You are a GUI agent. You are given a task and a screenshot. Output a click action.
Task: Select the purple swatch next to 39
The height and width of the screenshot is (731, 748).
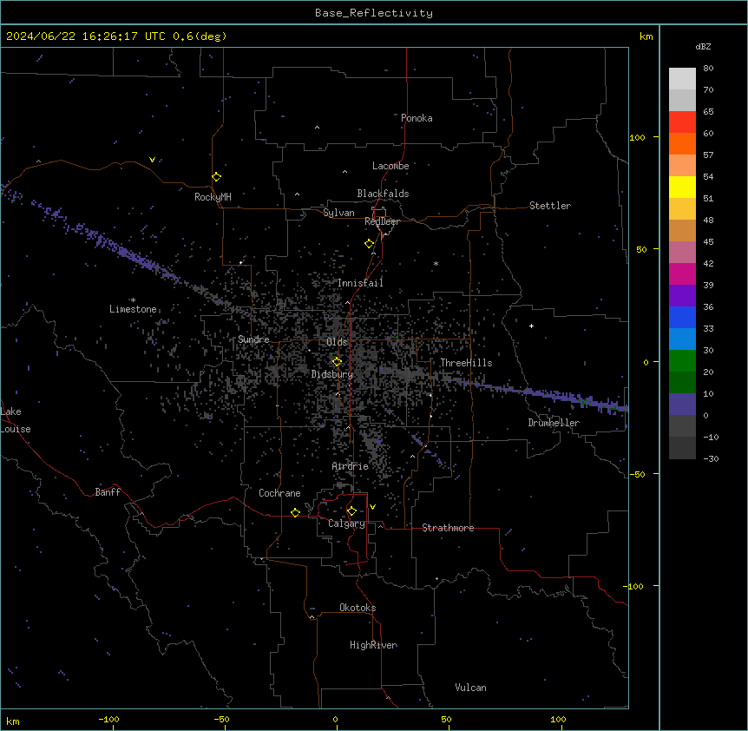pyautogui.click(x=682, y=296)
